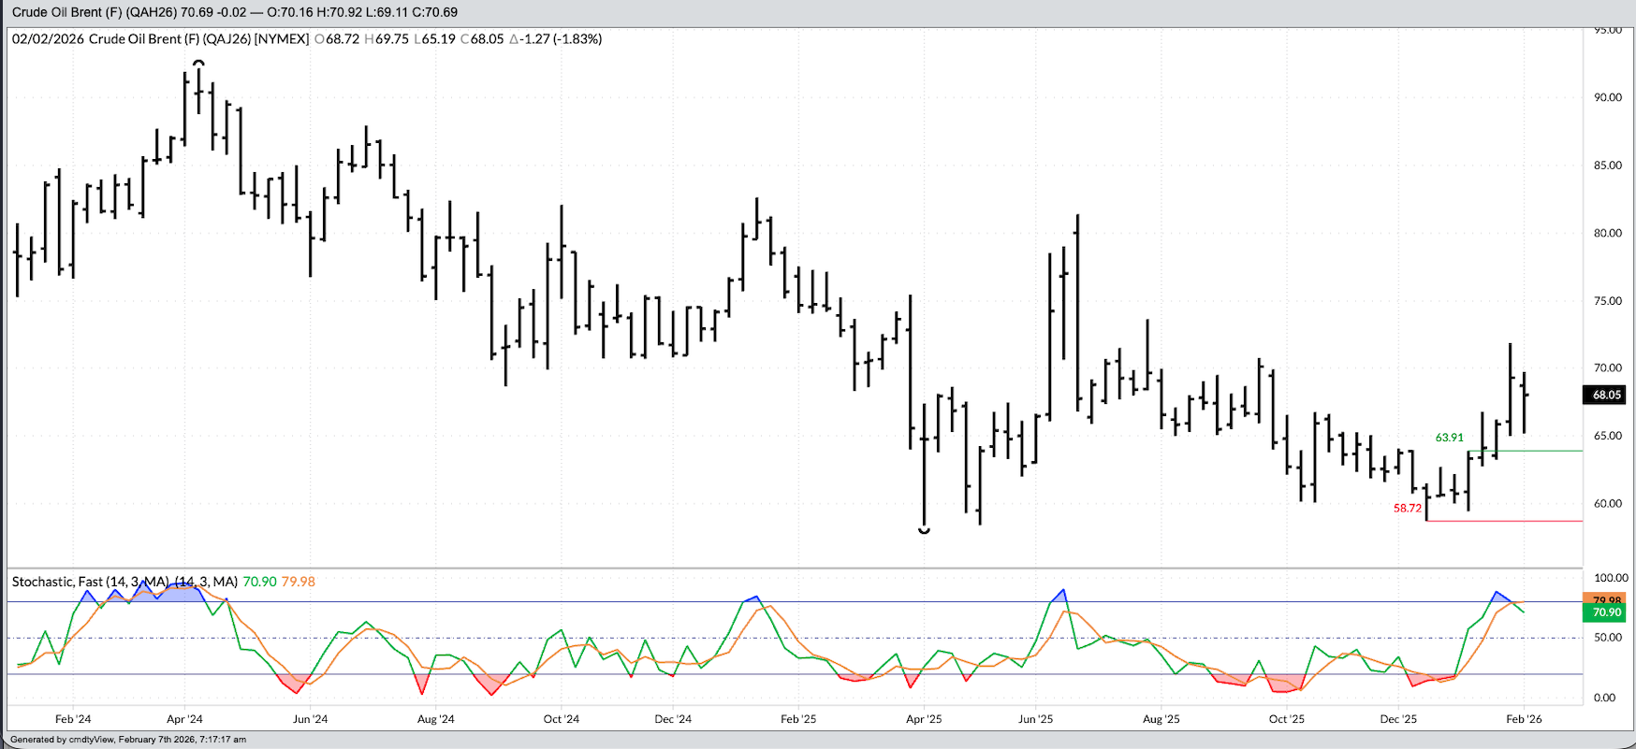Click the green 70.90 stochastic value tag
The image size is (1636, 749).
pos(1604,612)
